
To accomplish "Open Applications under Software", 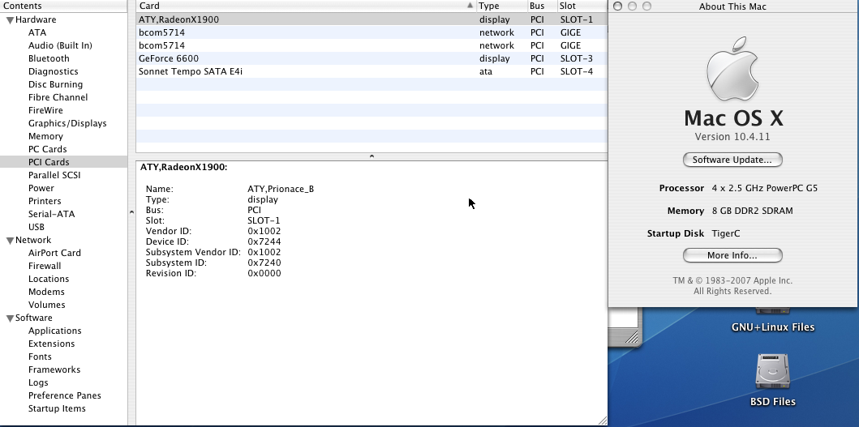I will (x=55, y=331).
